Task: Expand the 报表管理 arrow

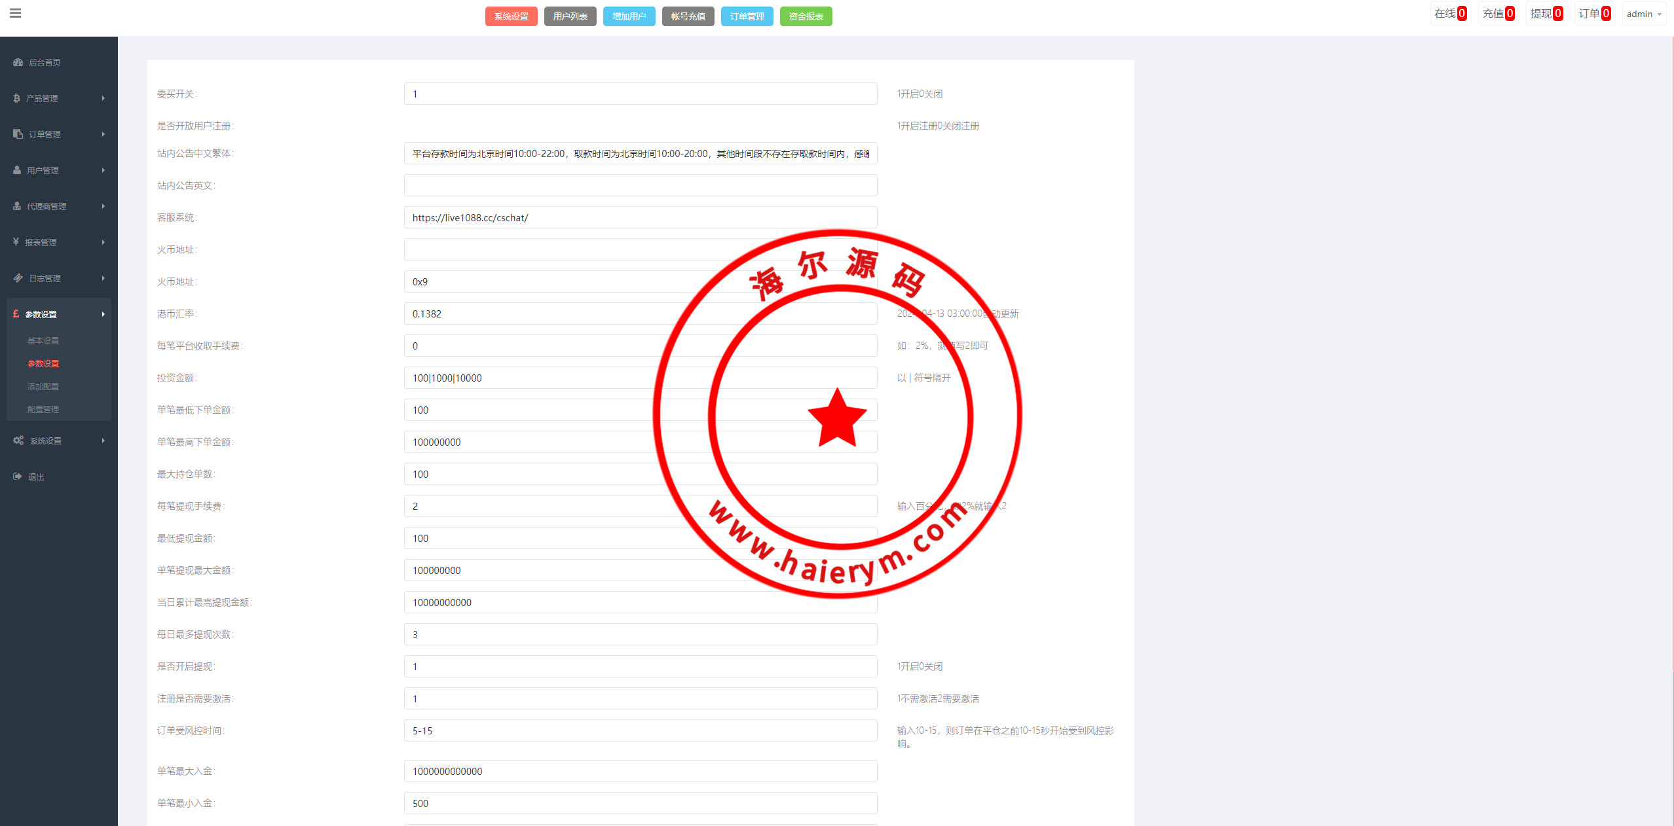Action: [103, 242]
